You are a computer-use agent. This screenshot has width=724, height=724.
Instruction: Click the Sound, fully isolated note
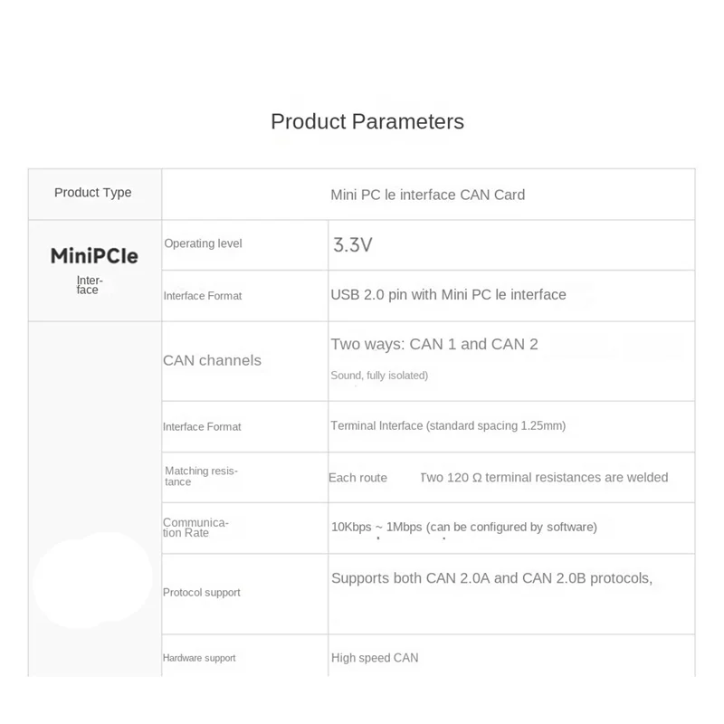pyautogui.click(x=379, y=375)
